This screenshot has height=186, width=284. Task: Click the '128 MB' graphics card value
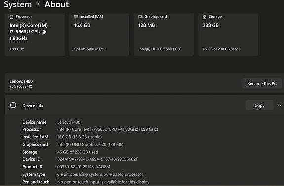pos(147,25)
